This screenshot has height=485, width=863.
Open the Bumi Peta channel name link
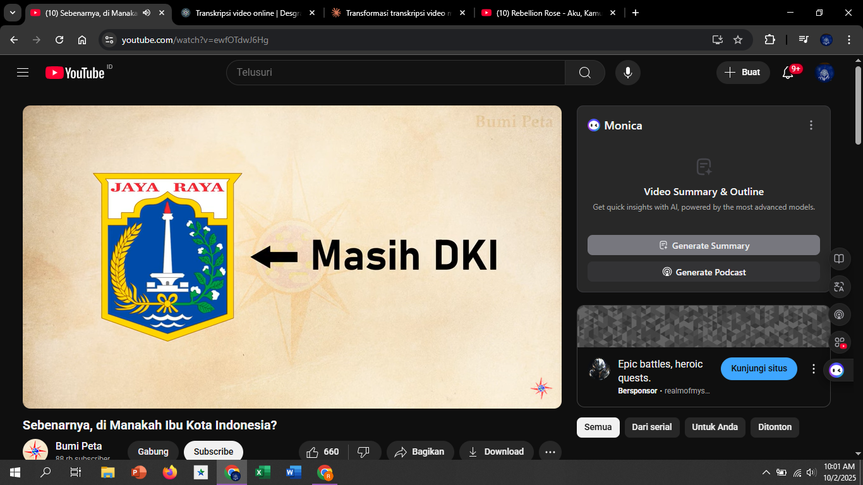click(79, 446)
